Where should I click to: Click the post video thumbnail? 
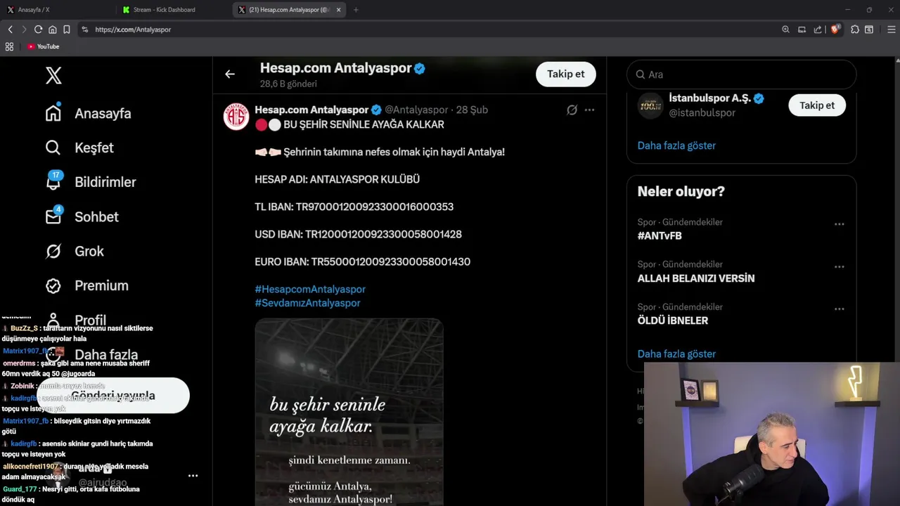(x=349, y=412)
